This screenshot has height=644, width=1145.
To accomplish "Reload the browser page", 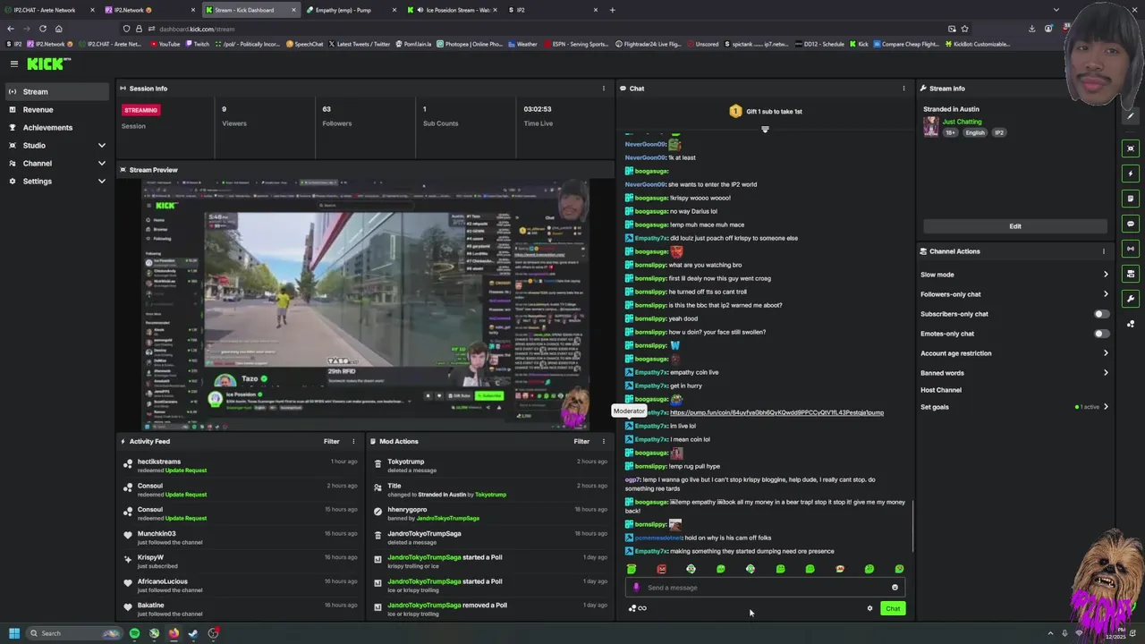I will click(42, 29).
